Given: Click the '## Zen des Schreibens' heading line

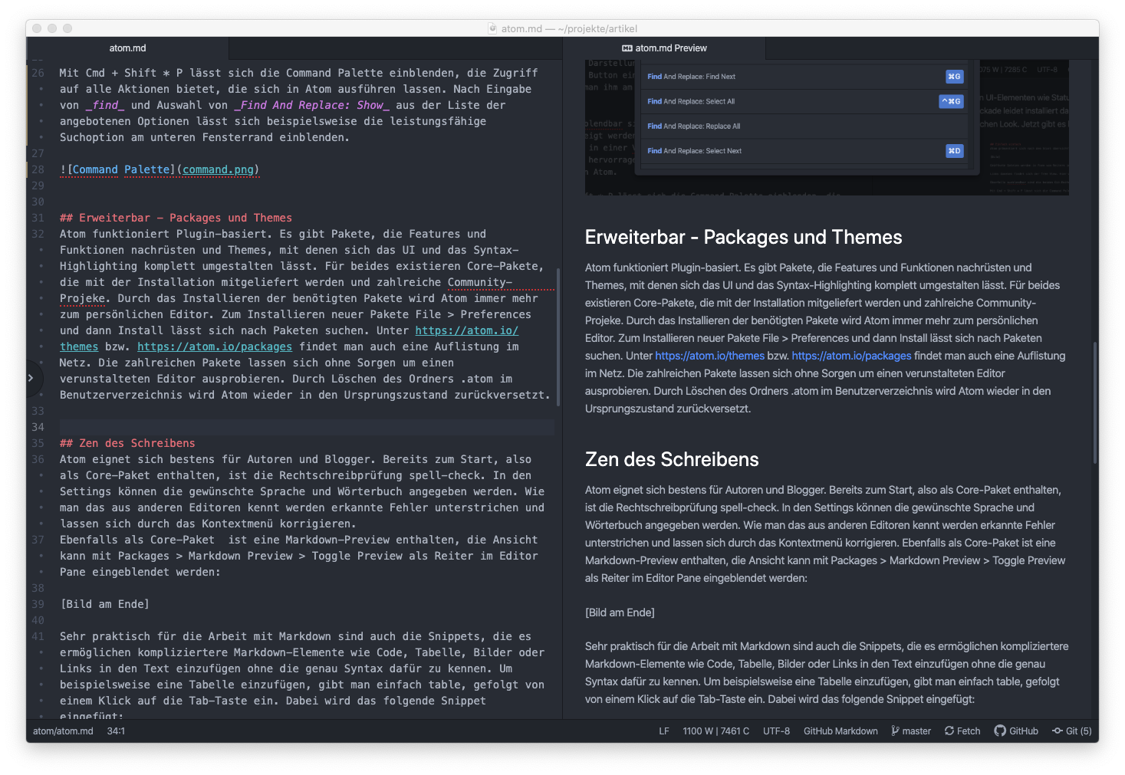Looking at the screenshot, I should click(127, 443).
